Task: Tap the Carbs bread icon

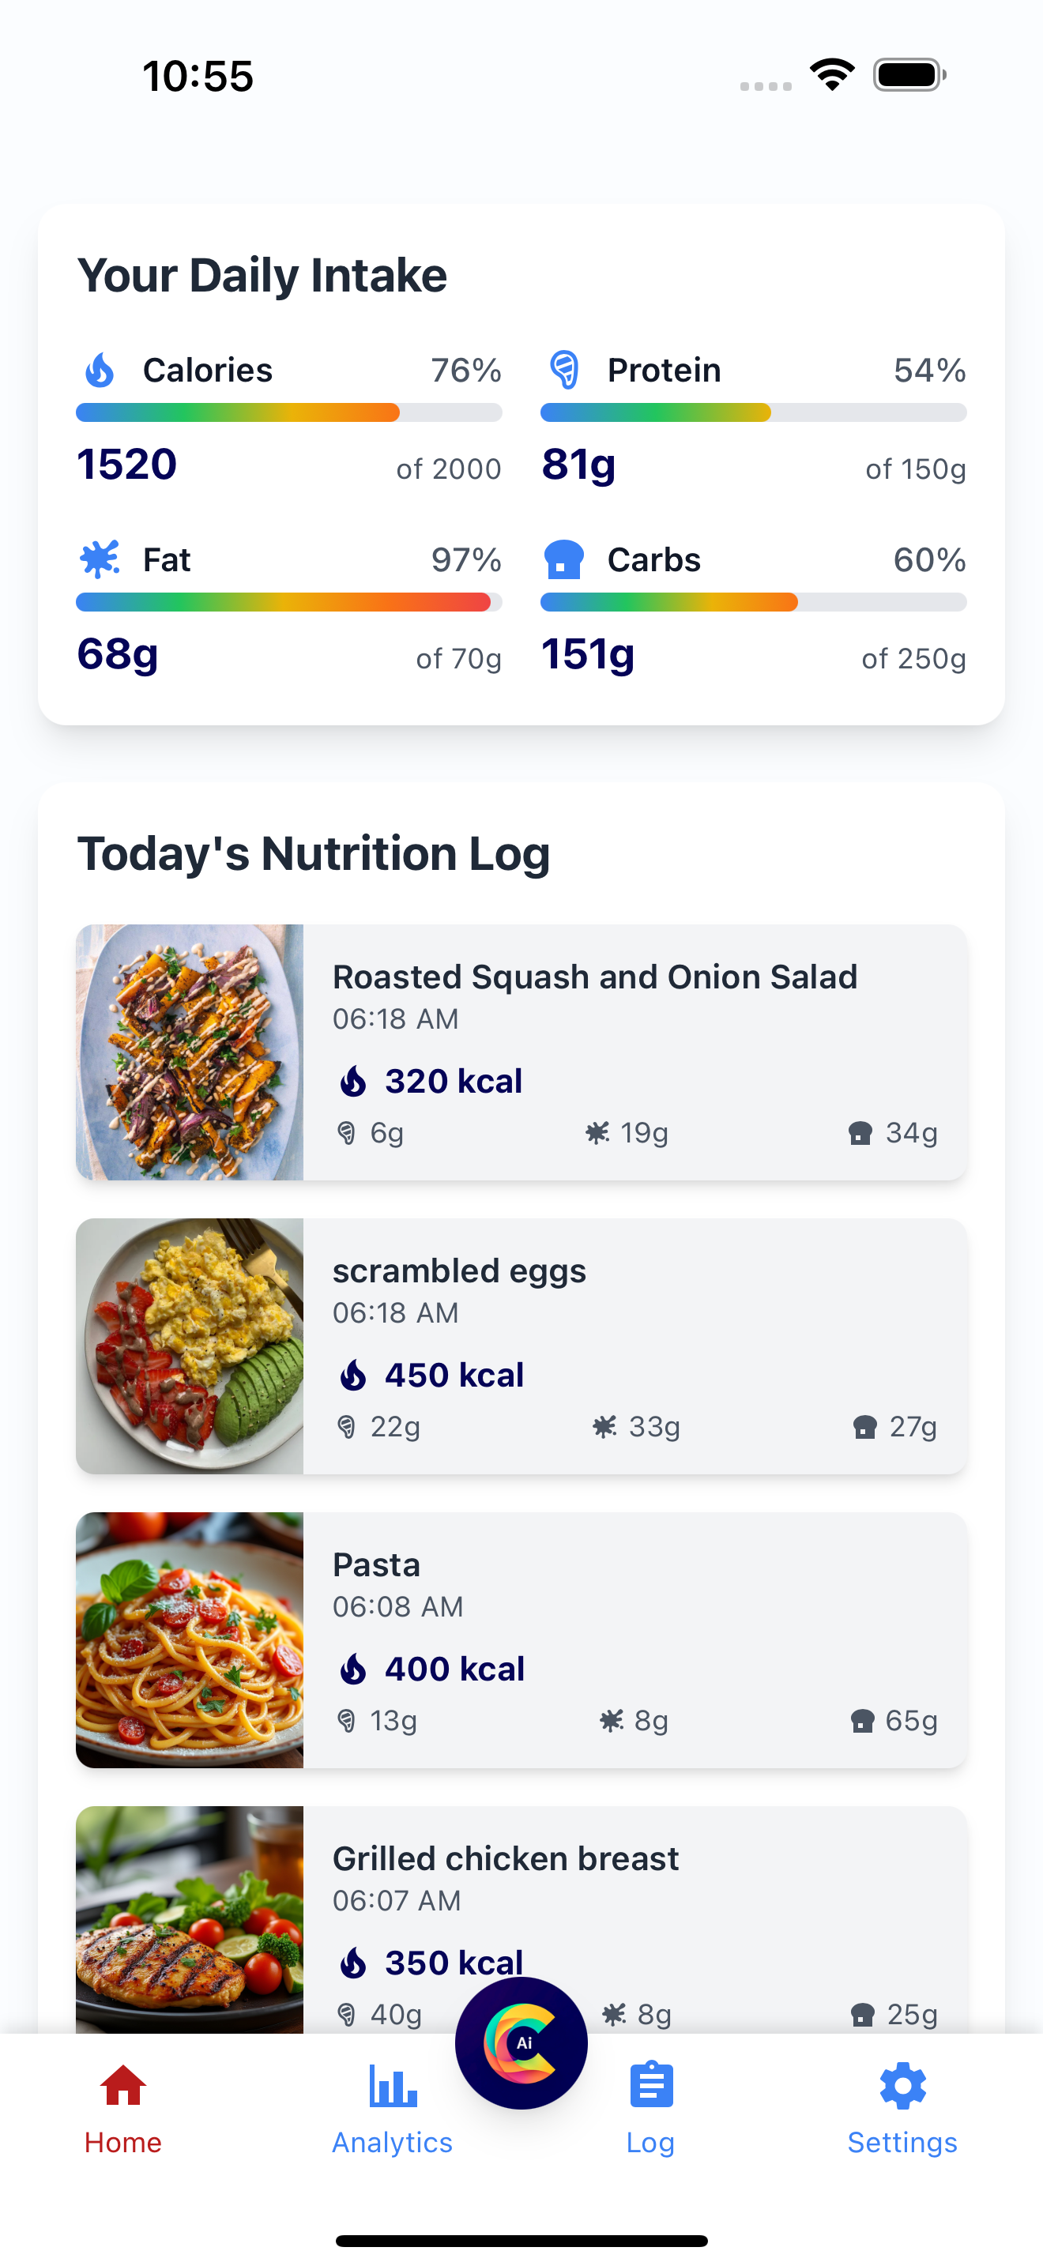Action: tap(565, 559)
